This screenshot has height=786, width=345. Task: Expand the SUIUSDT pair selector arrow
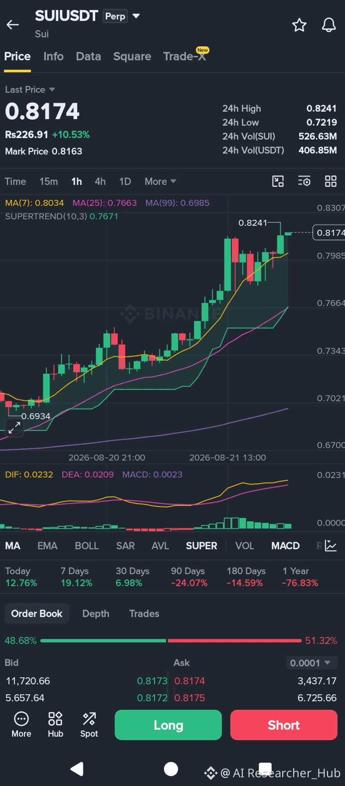point(136,16)
